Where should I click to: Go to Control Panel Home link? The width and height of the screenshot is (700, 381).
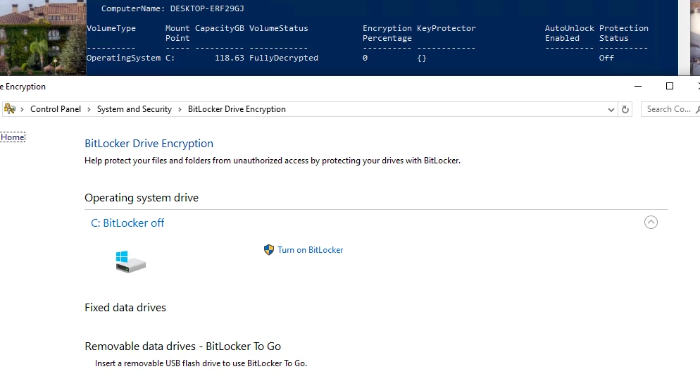click(x=12, y=137)
